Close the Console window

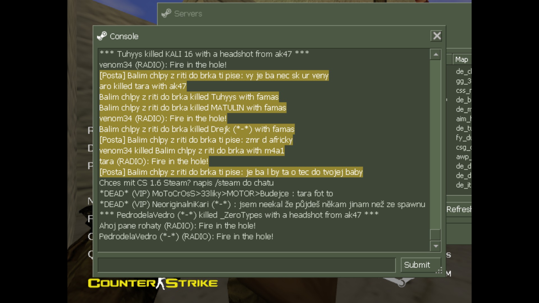(x=436, y=36)
